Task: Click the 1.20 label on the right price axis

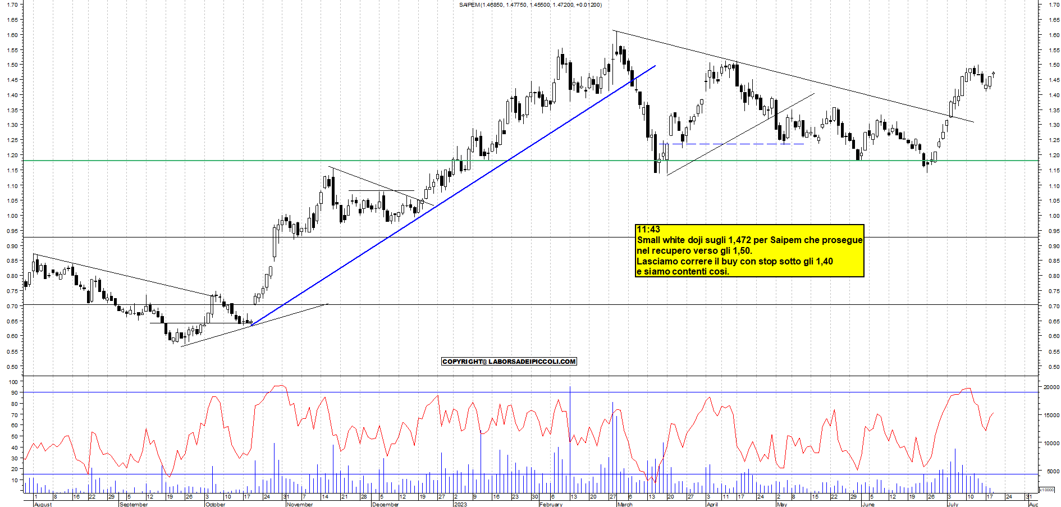Action: pyautogui.click(x=1054, y=156)
